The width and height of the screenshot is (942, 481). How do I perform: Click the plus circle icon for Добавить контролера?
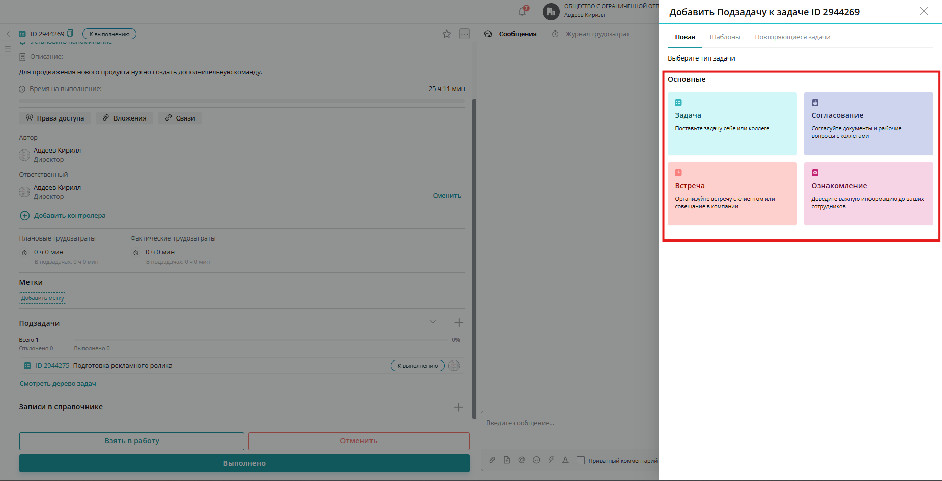coord(24,216)
